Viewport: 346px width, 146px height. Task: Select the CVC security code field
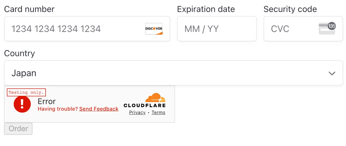coord(291,29)
